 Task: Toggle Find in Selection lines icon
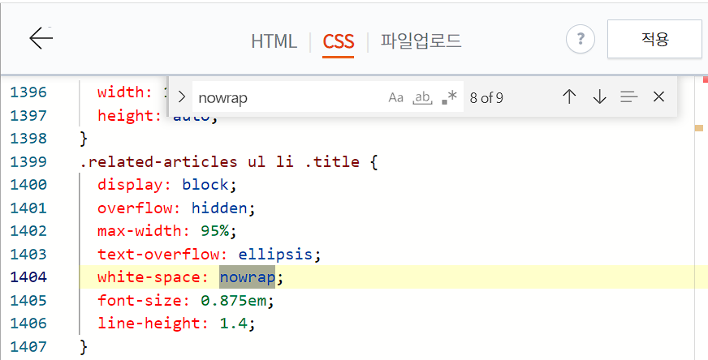pyautogui.click(x=629, y=97)
